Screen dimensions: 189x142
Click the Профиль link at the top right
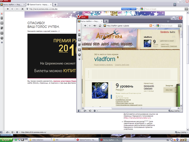tap(165, 32)
